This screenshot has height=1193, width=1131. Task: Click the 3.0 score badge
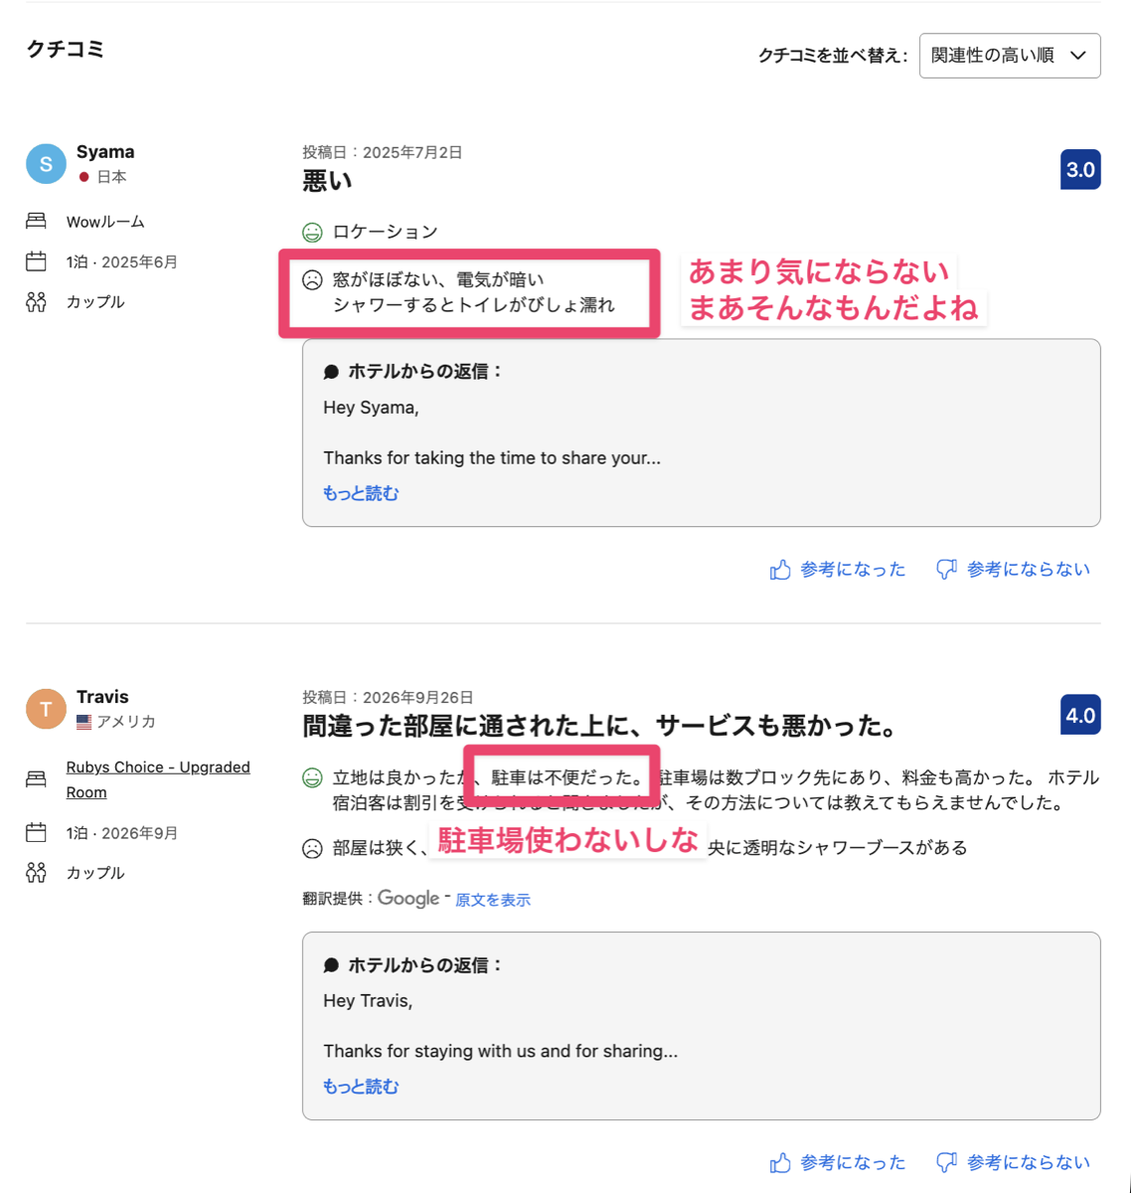pyautogui.click(x=1080, y=169)
